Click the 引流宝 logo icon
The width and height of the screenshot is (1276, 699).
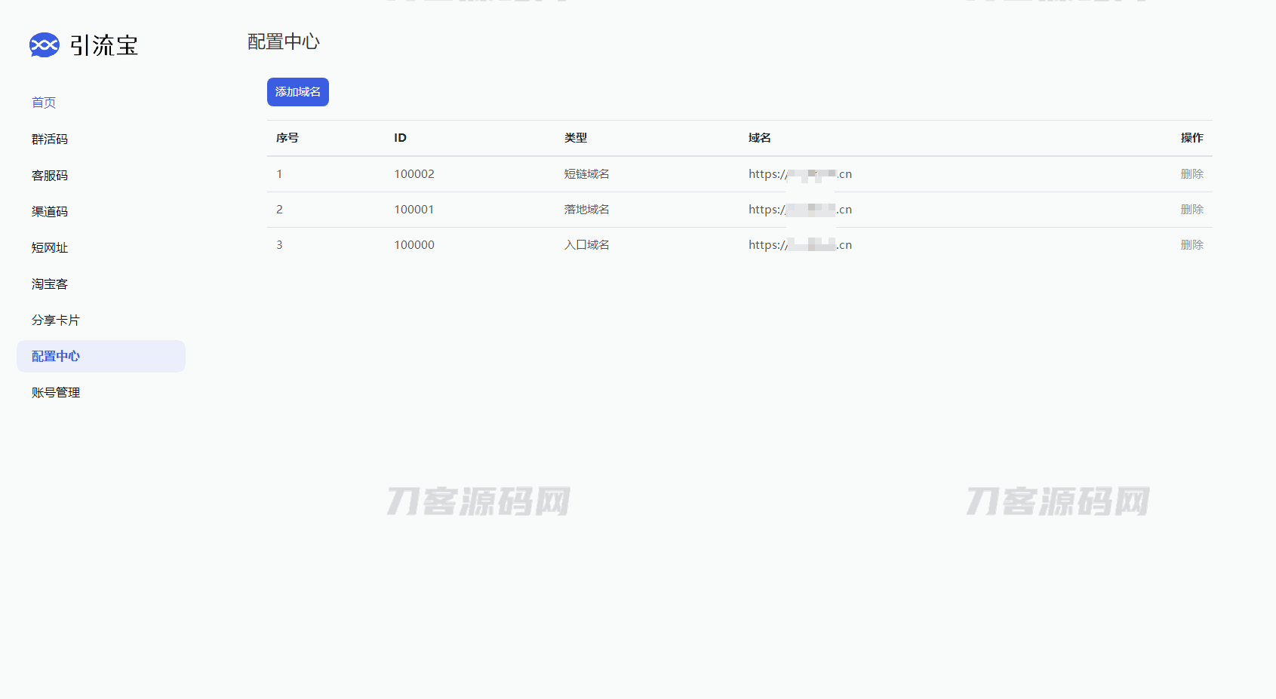[x=44, y=45]
